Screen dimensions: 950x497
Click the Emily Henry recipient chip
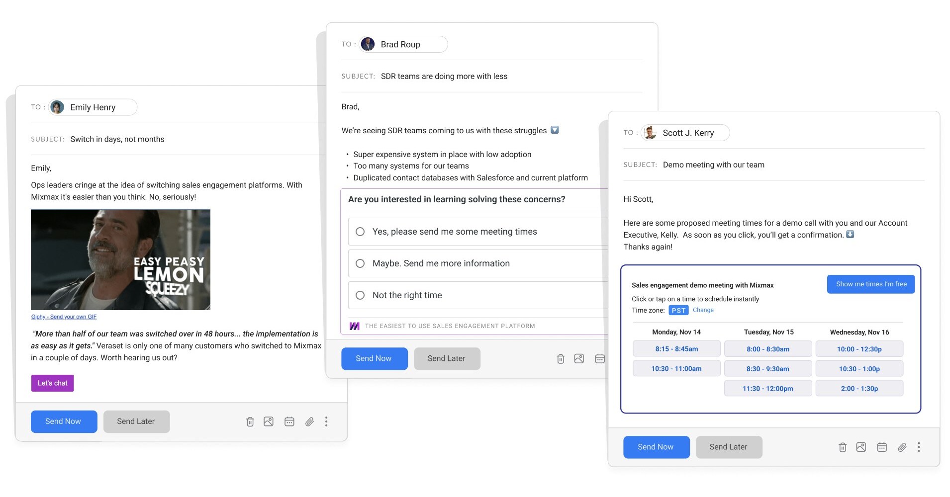point(93,107)
